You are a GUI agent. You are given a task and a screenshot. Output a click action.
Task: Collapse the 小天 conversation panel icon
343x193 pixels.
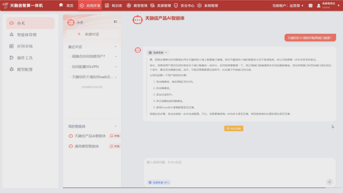[115, 22]
